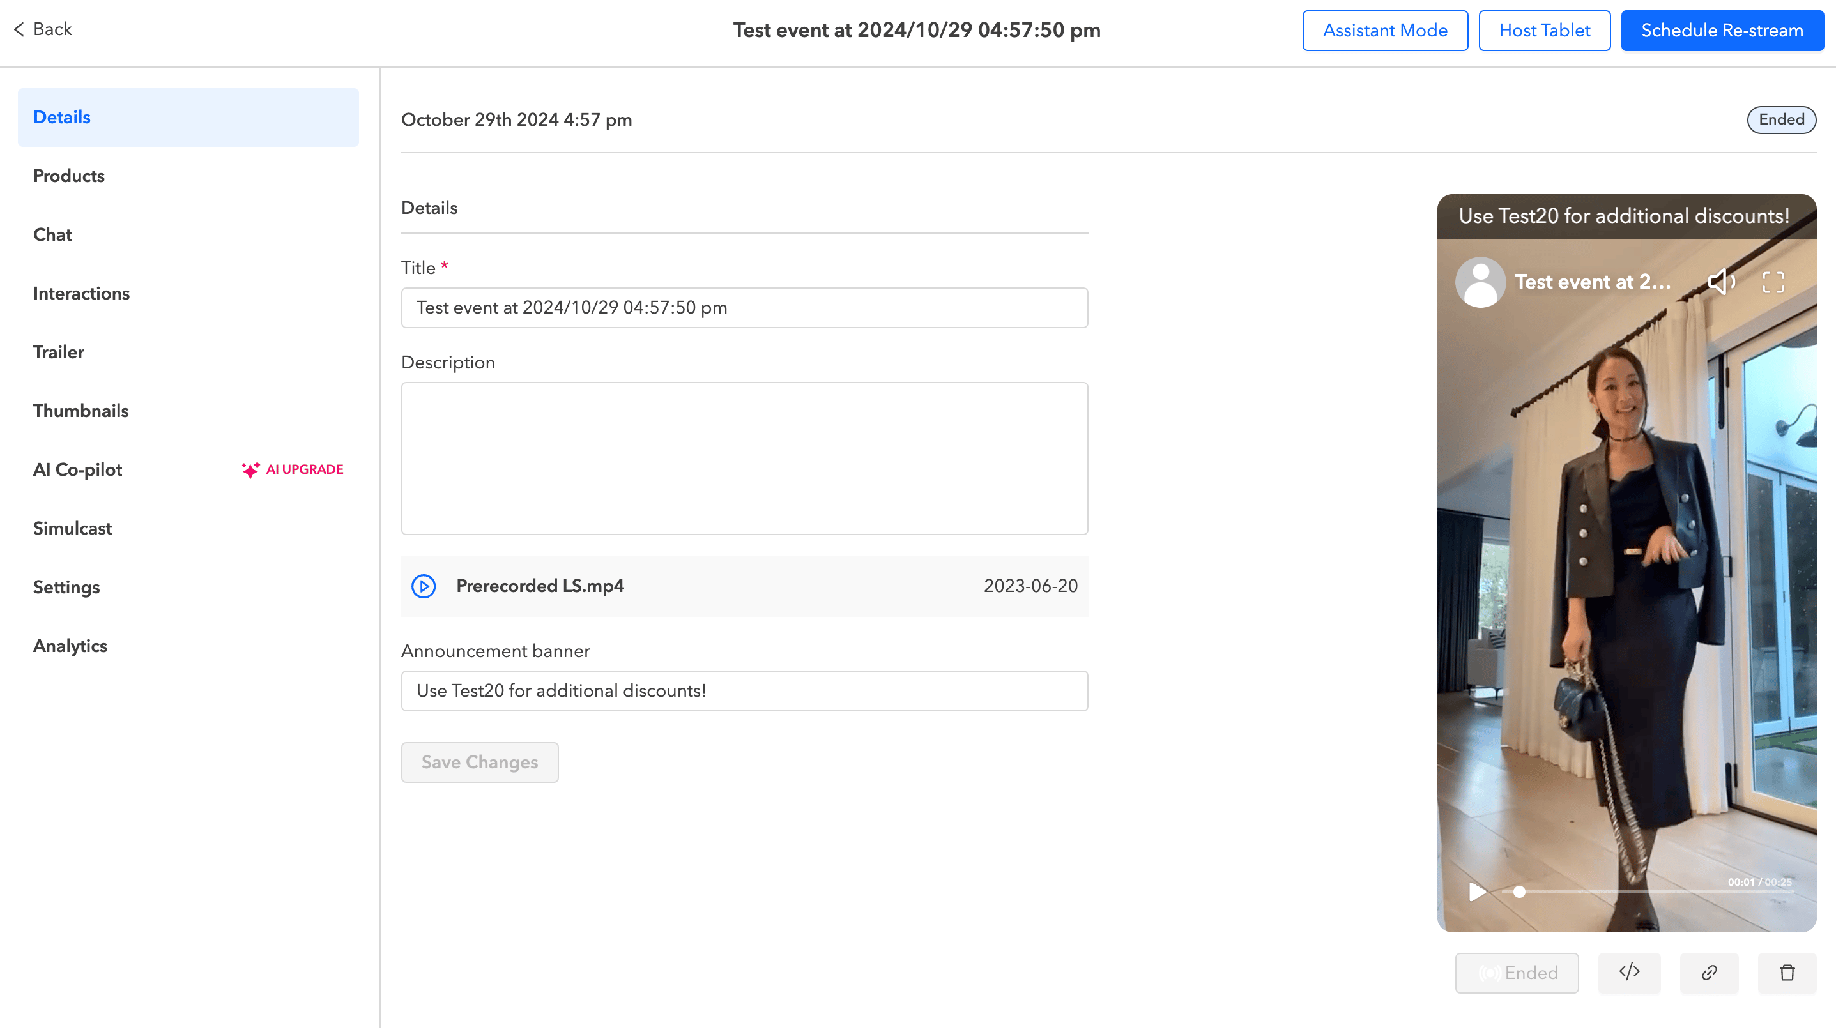Launch the Host Tablet view
Viewport: 1836px width, 1032px height.
[x=1544, y=31]
